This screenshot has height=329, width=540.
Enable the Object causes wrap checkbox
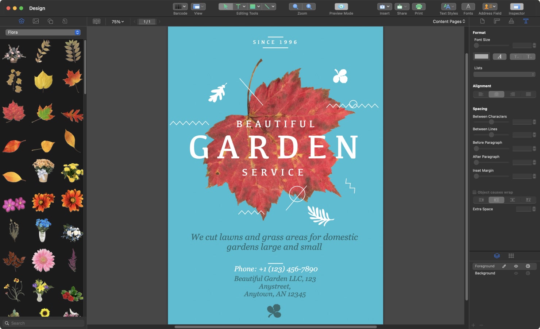tap(475, 192)
